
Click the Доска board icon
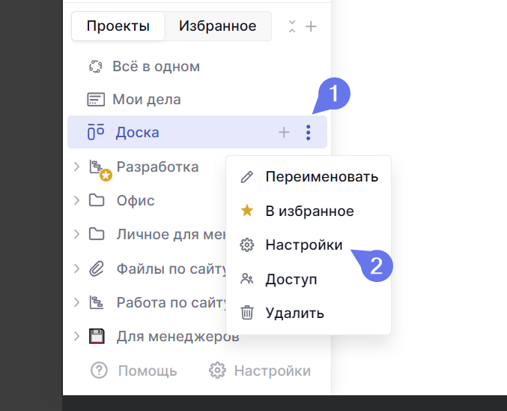pos(95,133)
